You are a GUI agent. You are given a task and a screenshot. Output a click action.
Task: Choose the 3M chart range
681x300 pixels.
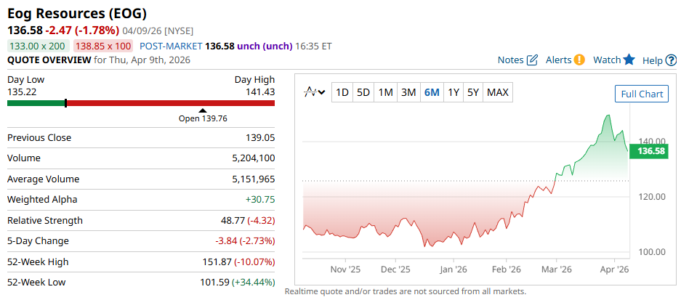point(408,92)
